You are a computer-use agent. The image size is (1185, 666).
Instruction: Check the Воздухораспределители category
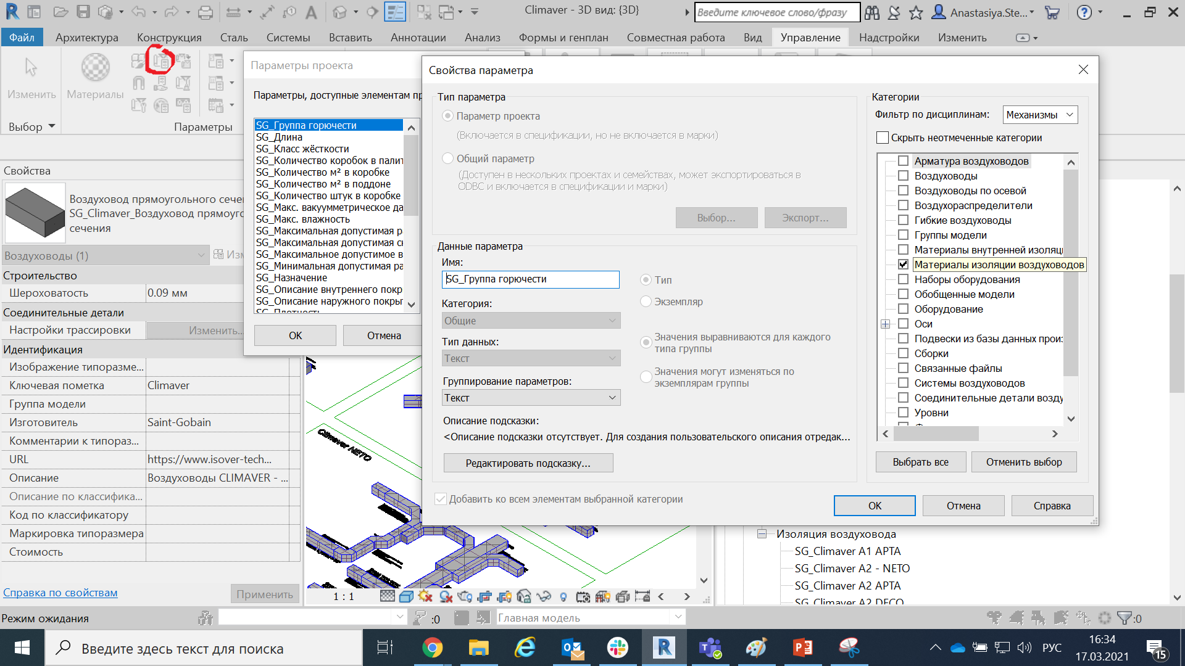903,205
